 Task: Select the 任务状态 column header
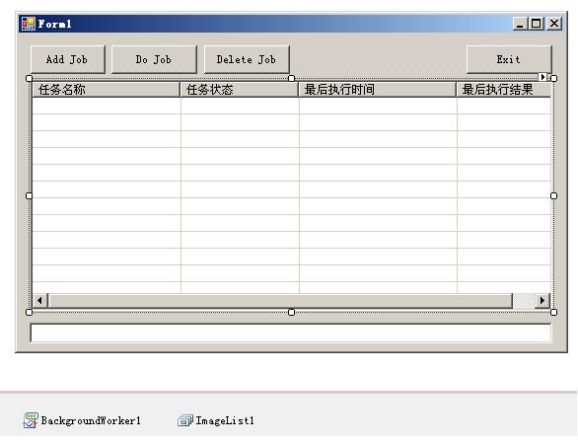pyautogui.click(x=240, y=90)
